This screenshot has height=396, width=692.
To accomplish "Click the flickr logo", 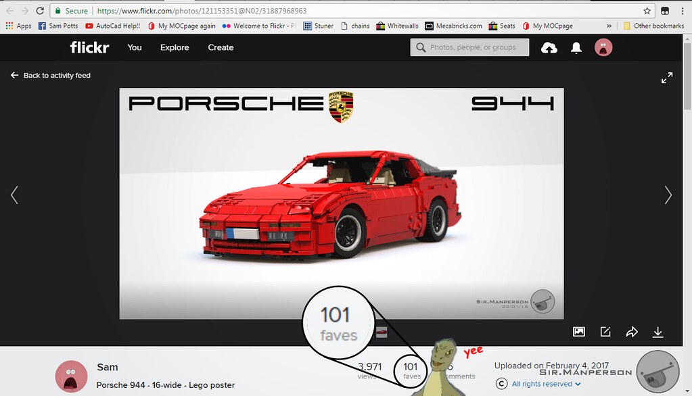I will pyautogui.click(x=89, y=47).
